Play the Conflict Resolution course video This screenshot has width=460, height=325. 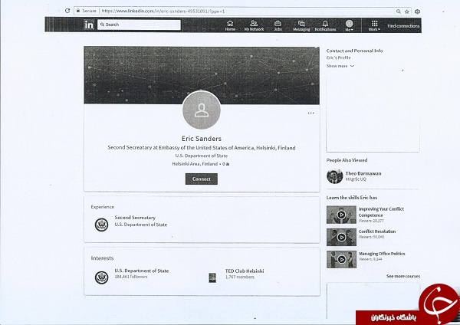point(341,237)
